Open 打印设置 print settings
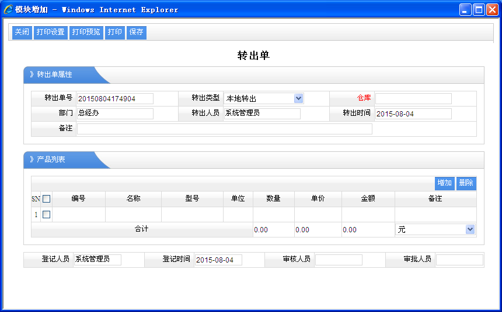Image resolution: width=502 pixels, height=312 pixels. click(x=51, y=33)
